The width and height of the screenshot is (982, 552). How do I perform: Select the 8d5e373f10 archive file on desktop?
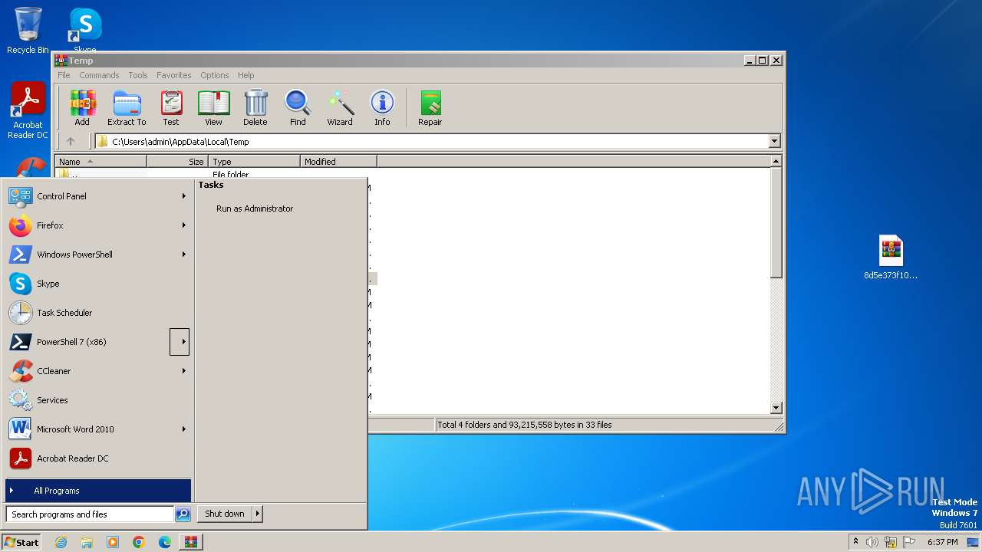click(891, 258)
